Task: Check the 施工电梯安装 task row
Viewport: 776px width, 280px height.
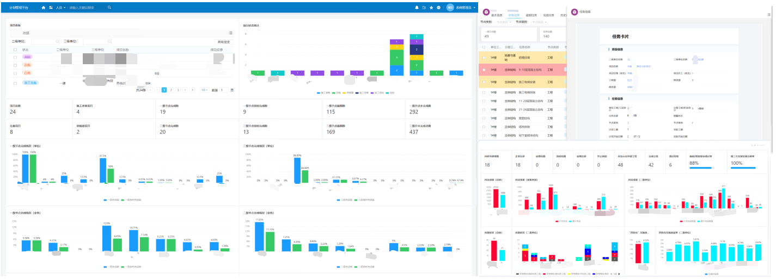Action: click(484, 82)
